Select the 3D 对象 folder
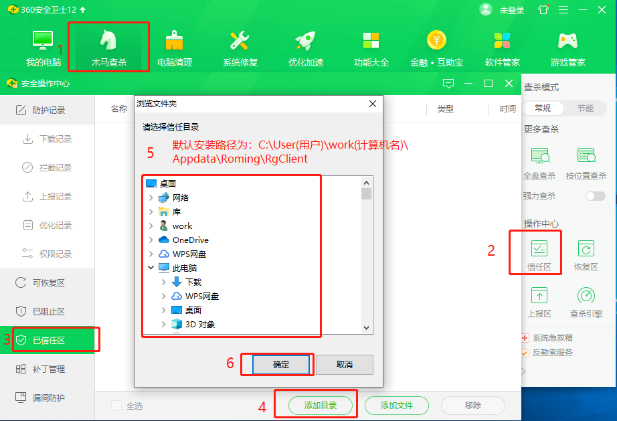Screen dimensions: 617x421 tap(199, 325)
